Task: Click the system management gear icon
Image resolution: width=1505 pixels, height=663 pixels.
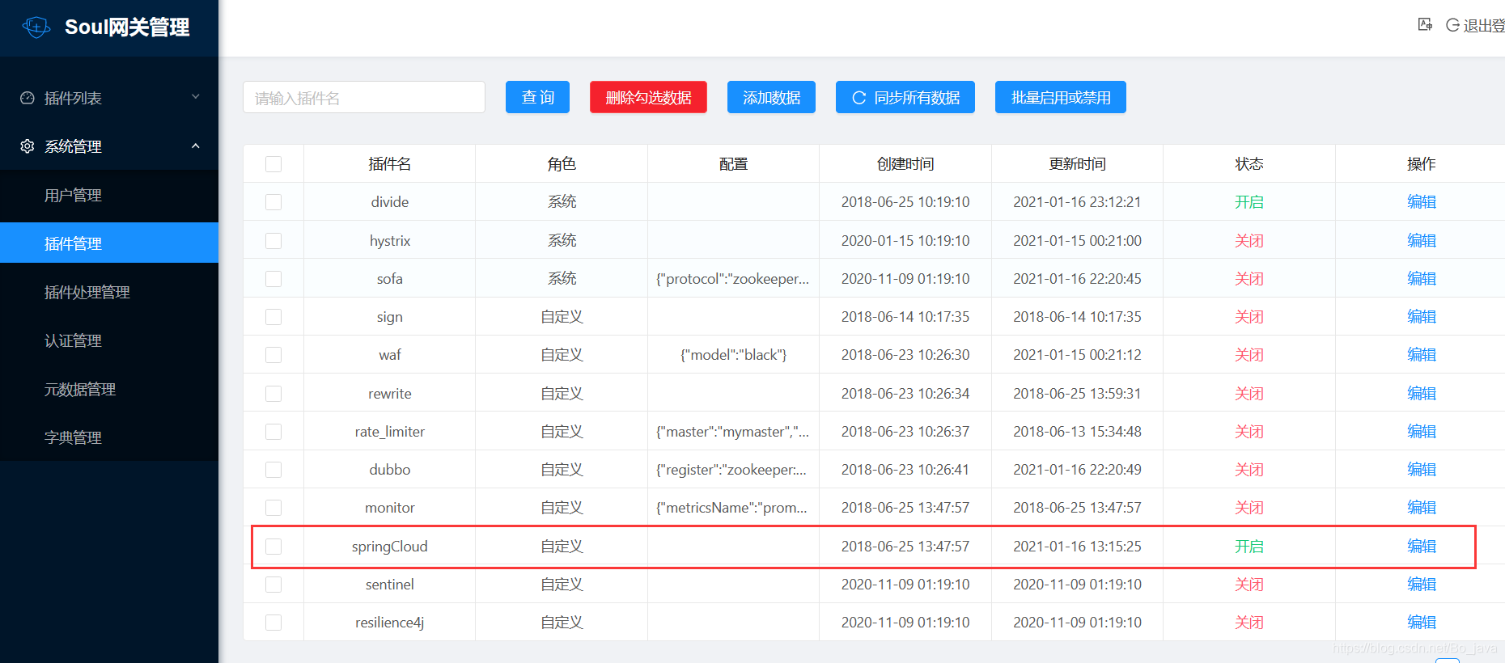Action: 28,146
